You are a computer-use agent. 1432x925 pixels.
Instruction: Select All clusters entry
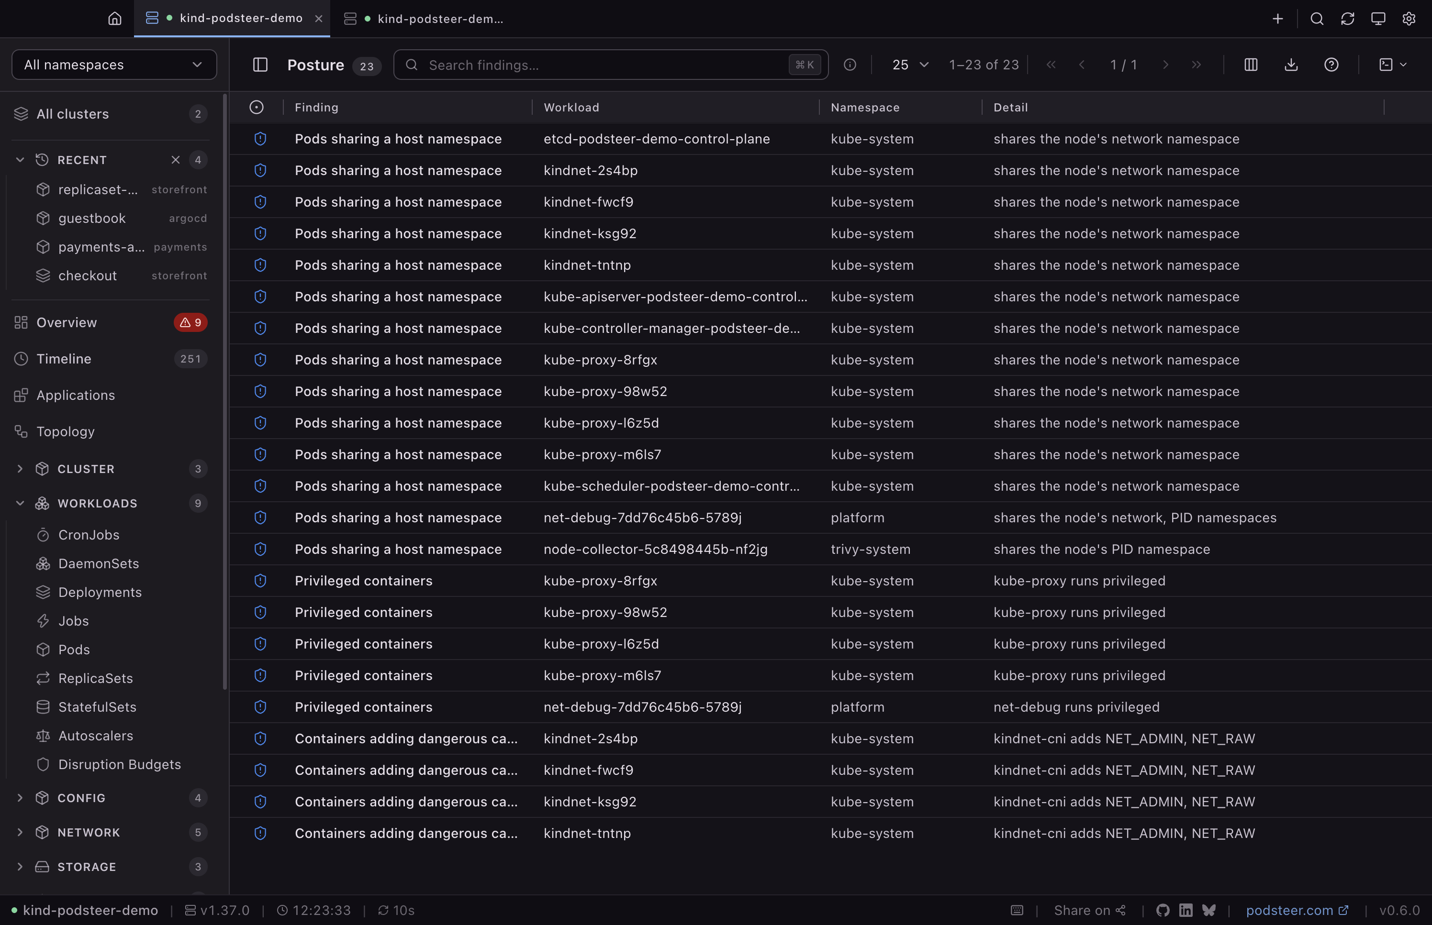click(x=111, y=114)
